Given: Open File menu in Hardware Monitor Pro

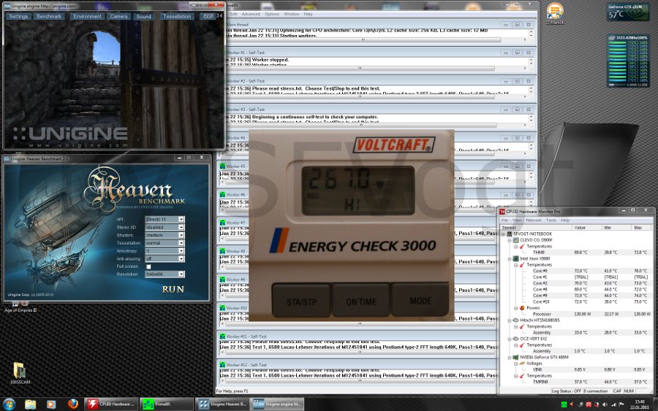Looking at the screenshot, I should click(504, 220).
